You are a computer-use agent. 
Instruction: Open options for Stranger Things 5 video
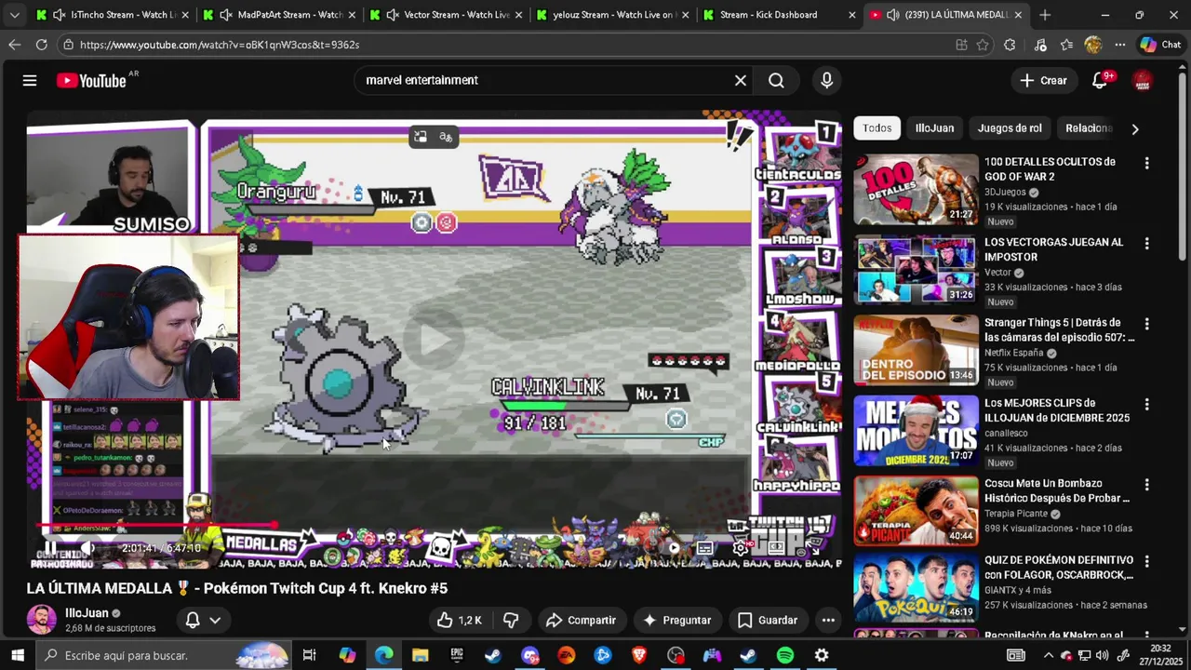(1146, 324)
